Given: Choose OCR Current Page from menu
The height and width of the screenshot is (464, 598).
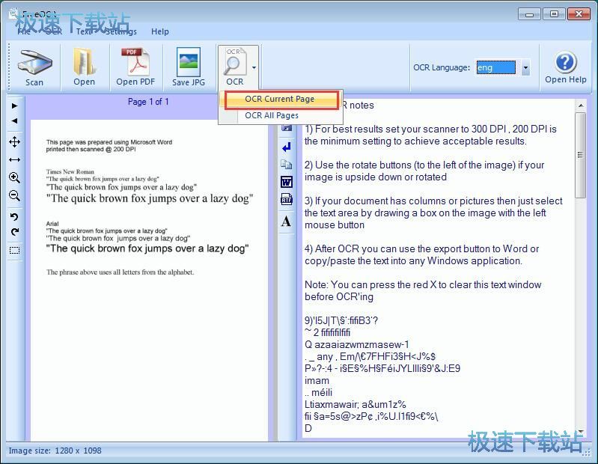Looking at the screenshot, I should tap(280, 99).
